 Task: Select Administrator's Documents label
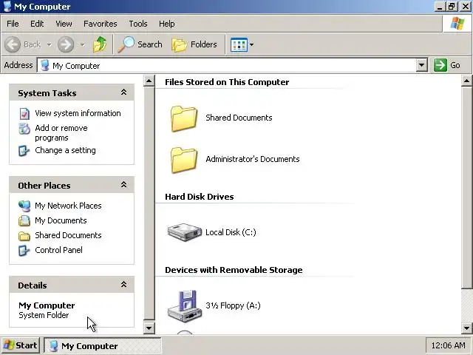pyautogui.click(x=253, y=159)
